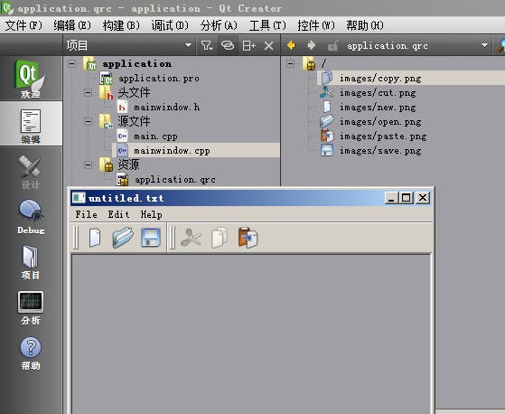This screenshot has width=505, height=414.
Task: Click the lock icon beside application.qrc
Action: coord(333,46)
